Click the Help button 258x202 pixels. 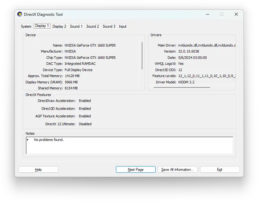tap(38, 170)
